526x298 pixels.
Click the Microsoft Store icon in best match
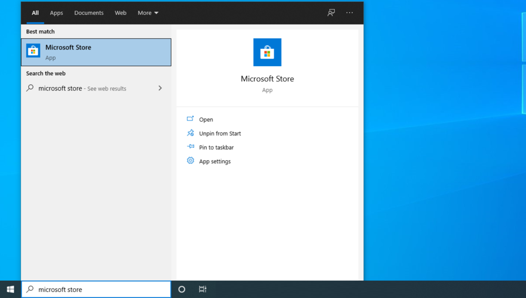coord(33,51)
